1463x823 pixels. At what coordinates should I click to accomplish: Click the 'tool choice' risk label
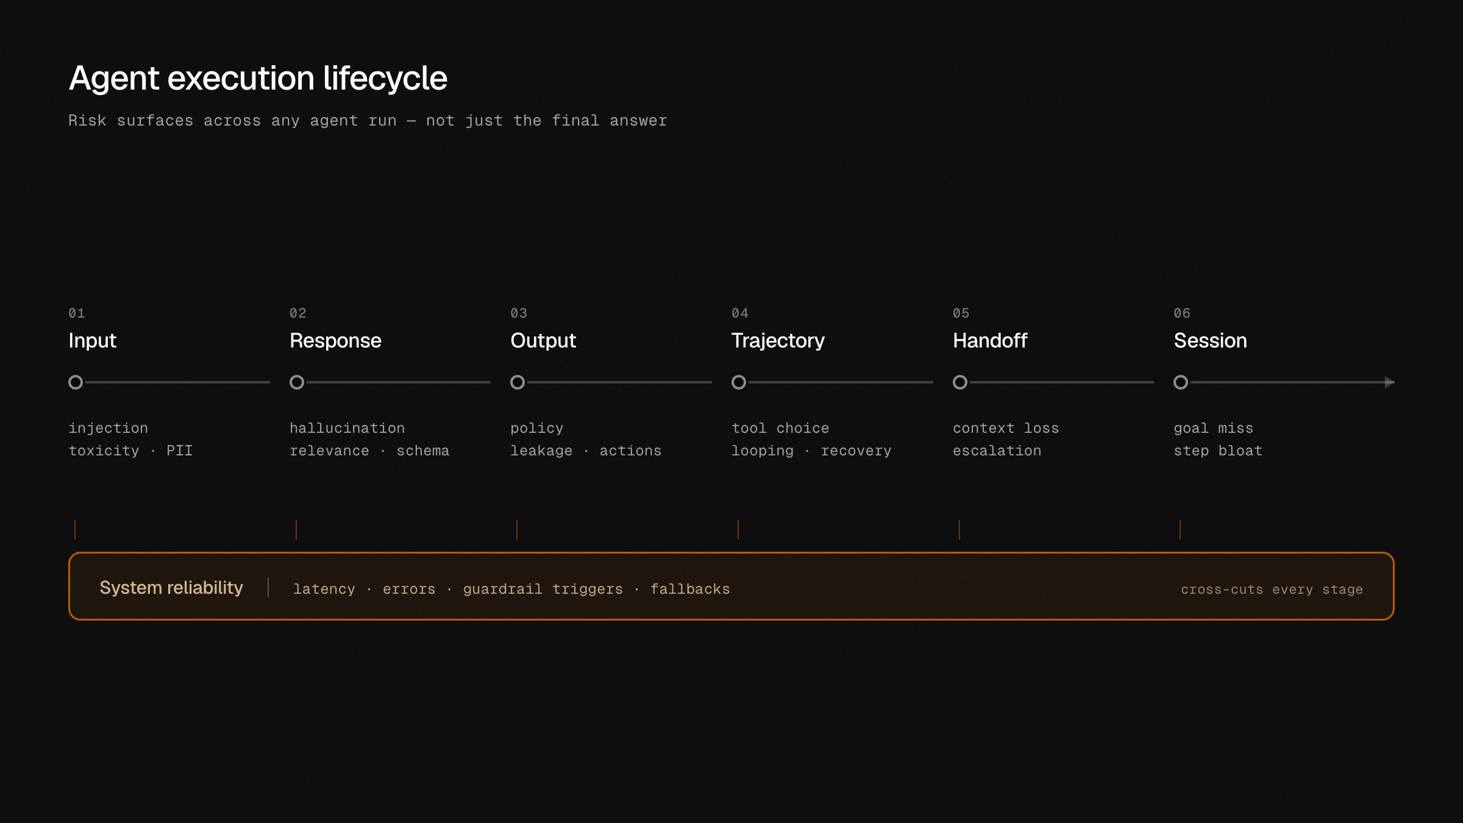click(780, 429)
